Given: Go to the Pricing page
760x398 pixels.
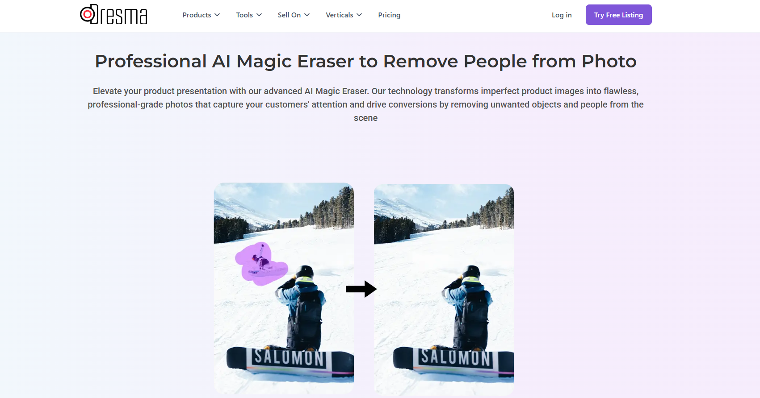Looking at the screenshot, I should pyautogui.click(x=389, y=15).
